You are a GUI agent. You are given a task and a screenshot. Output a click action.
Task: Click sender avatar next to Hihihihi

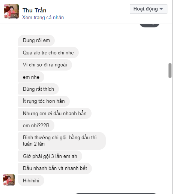(x=9, y=180)
